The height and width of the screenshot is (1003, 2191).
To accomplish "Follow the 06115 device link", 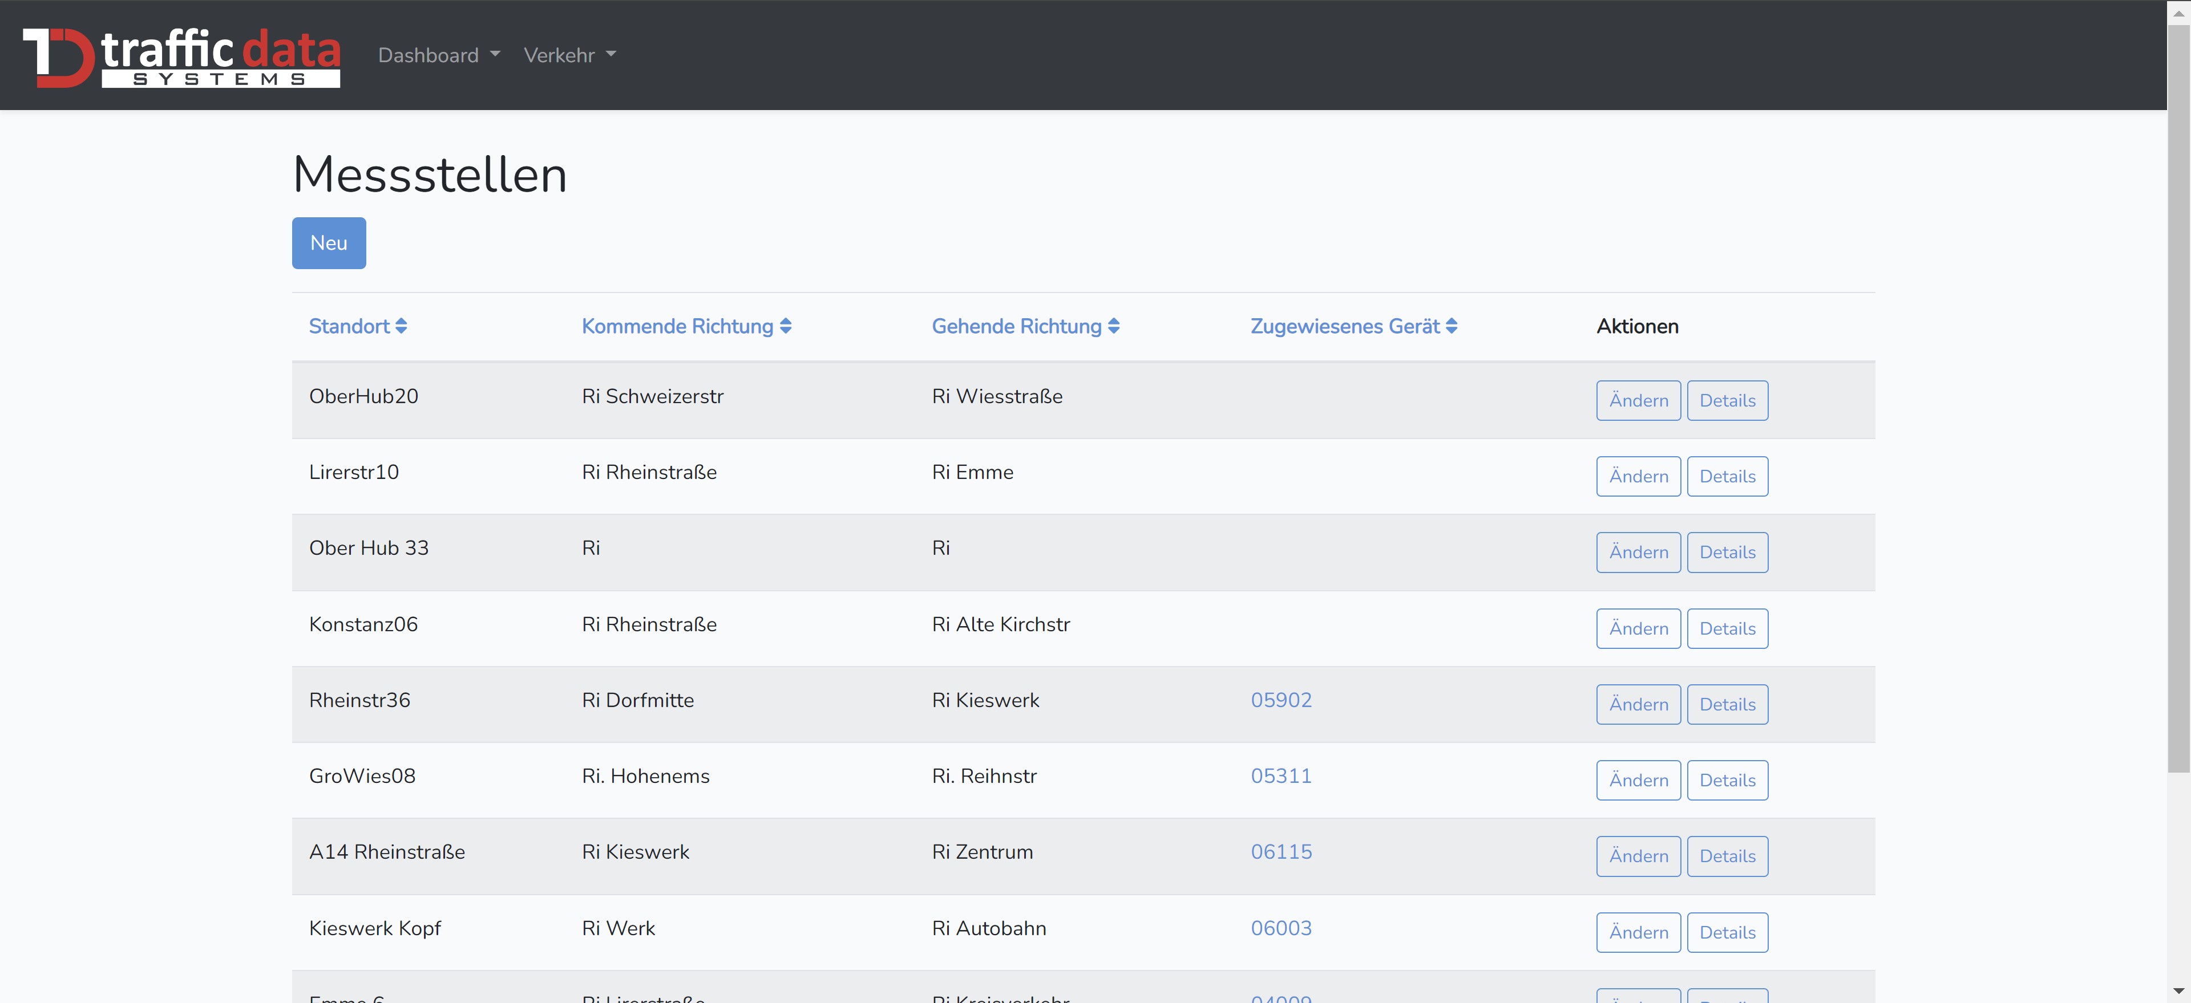I will point(1280,852).
